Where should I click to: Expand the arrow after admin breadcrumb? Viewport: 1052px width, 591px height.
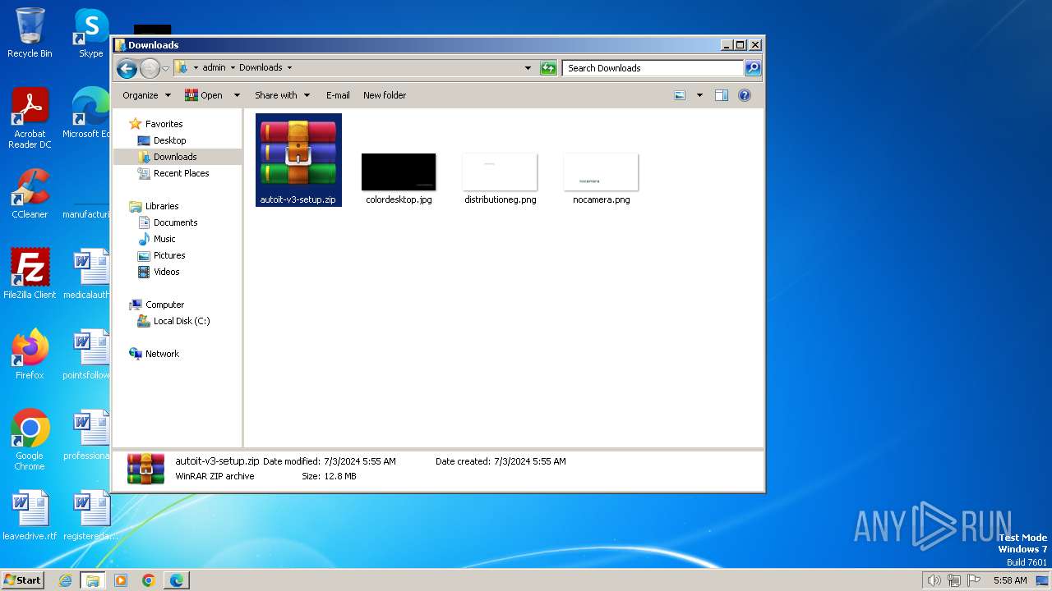click(233, 68)
